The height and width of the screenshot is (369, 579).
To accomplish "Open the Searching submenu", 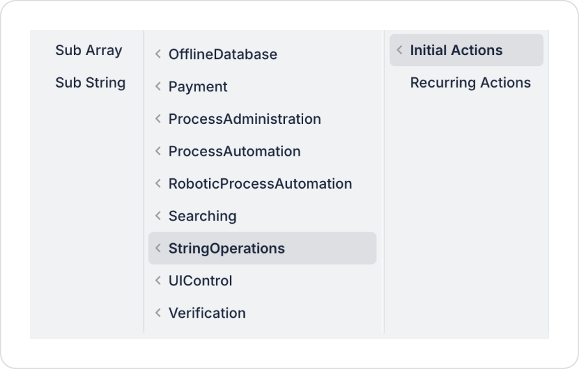I will click(262, 216).
